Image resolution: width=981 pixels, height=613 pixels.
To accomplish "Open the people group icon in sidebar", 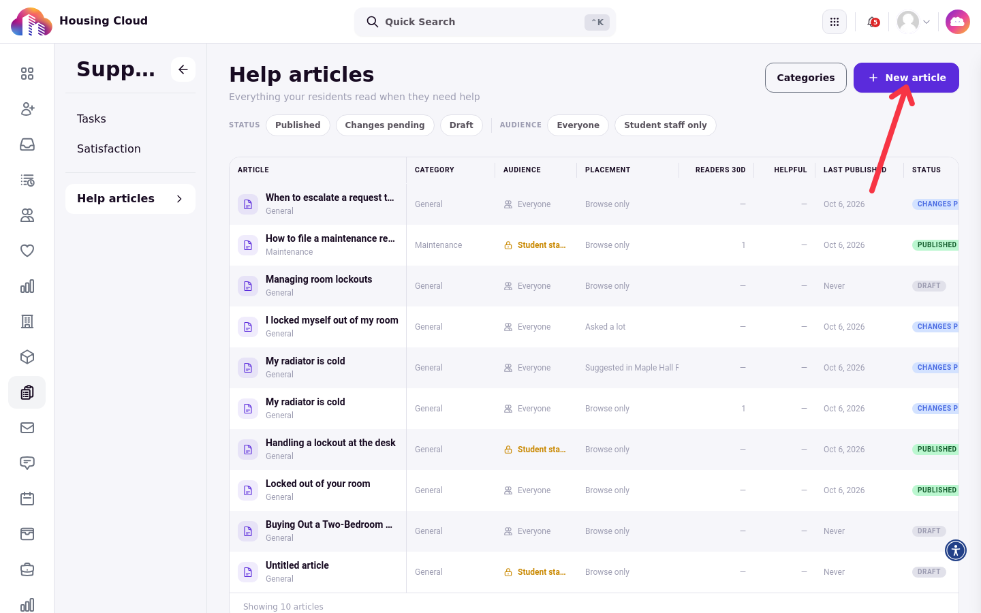I will point(27,215).
